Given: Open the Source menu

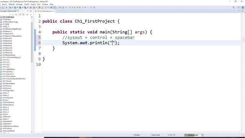Looking at the screenshot, I should point(4,4).
